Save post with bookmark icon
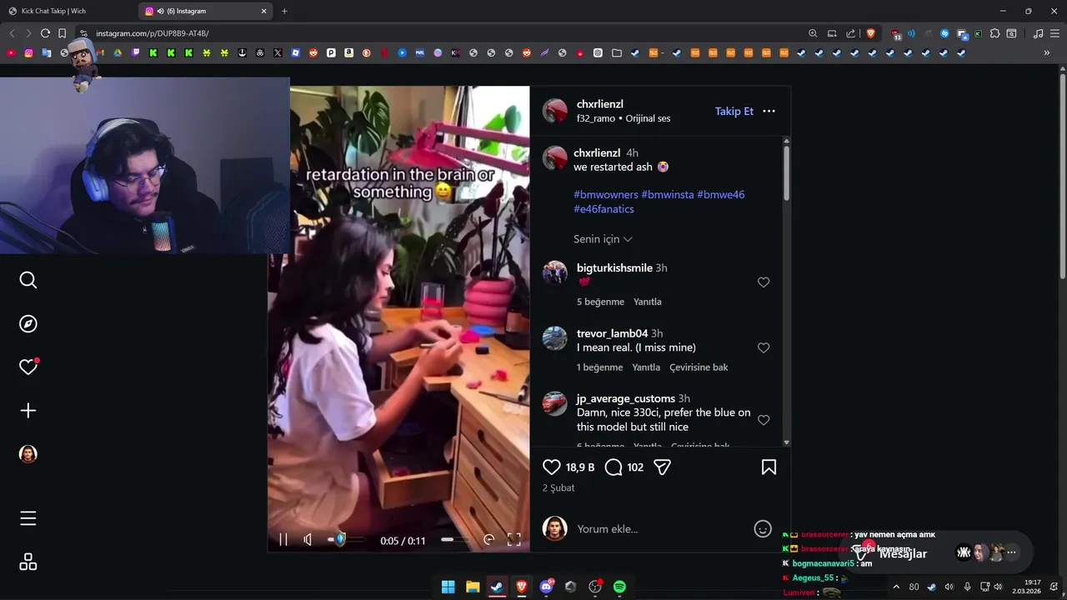Image resolution: width=1067 pixels, height=600 pixels. pos(769,467)
